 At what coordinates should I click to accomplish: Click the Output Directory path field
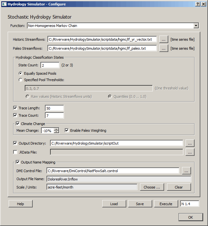click(x=116, y=143)
